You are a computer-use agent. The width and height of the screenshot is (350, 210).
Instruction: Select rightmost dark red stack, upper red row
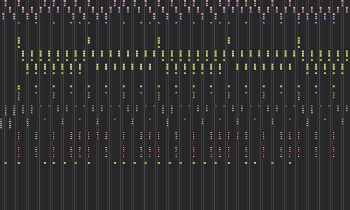coord(334,136)
